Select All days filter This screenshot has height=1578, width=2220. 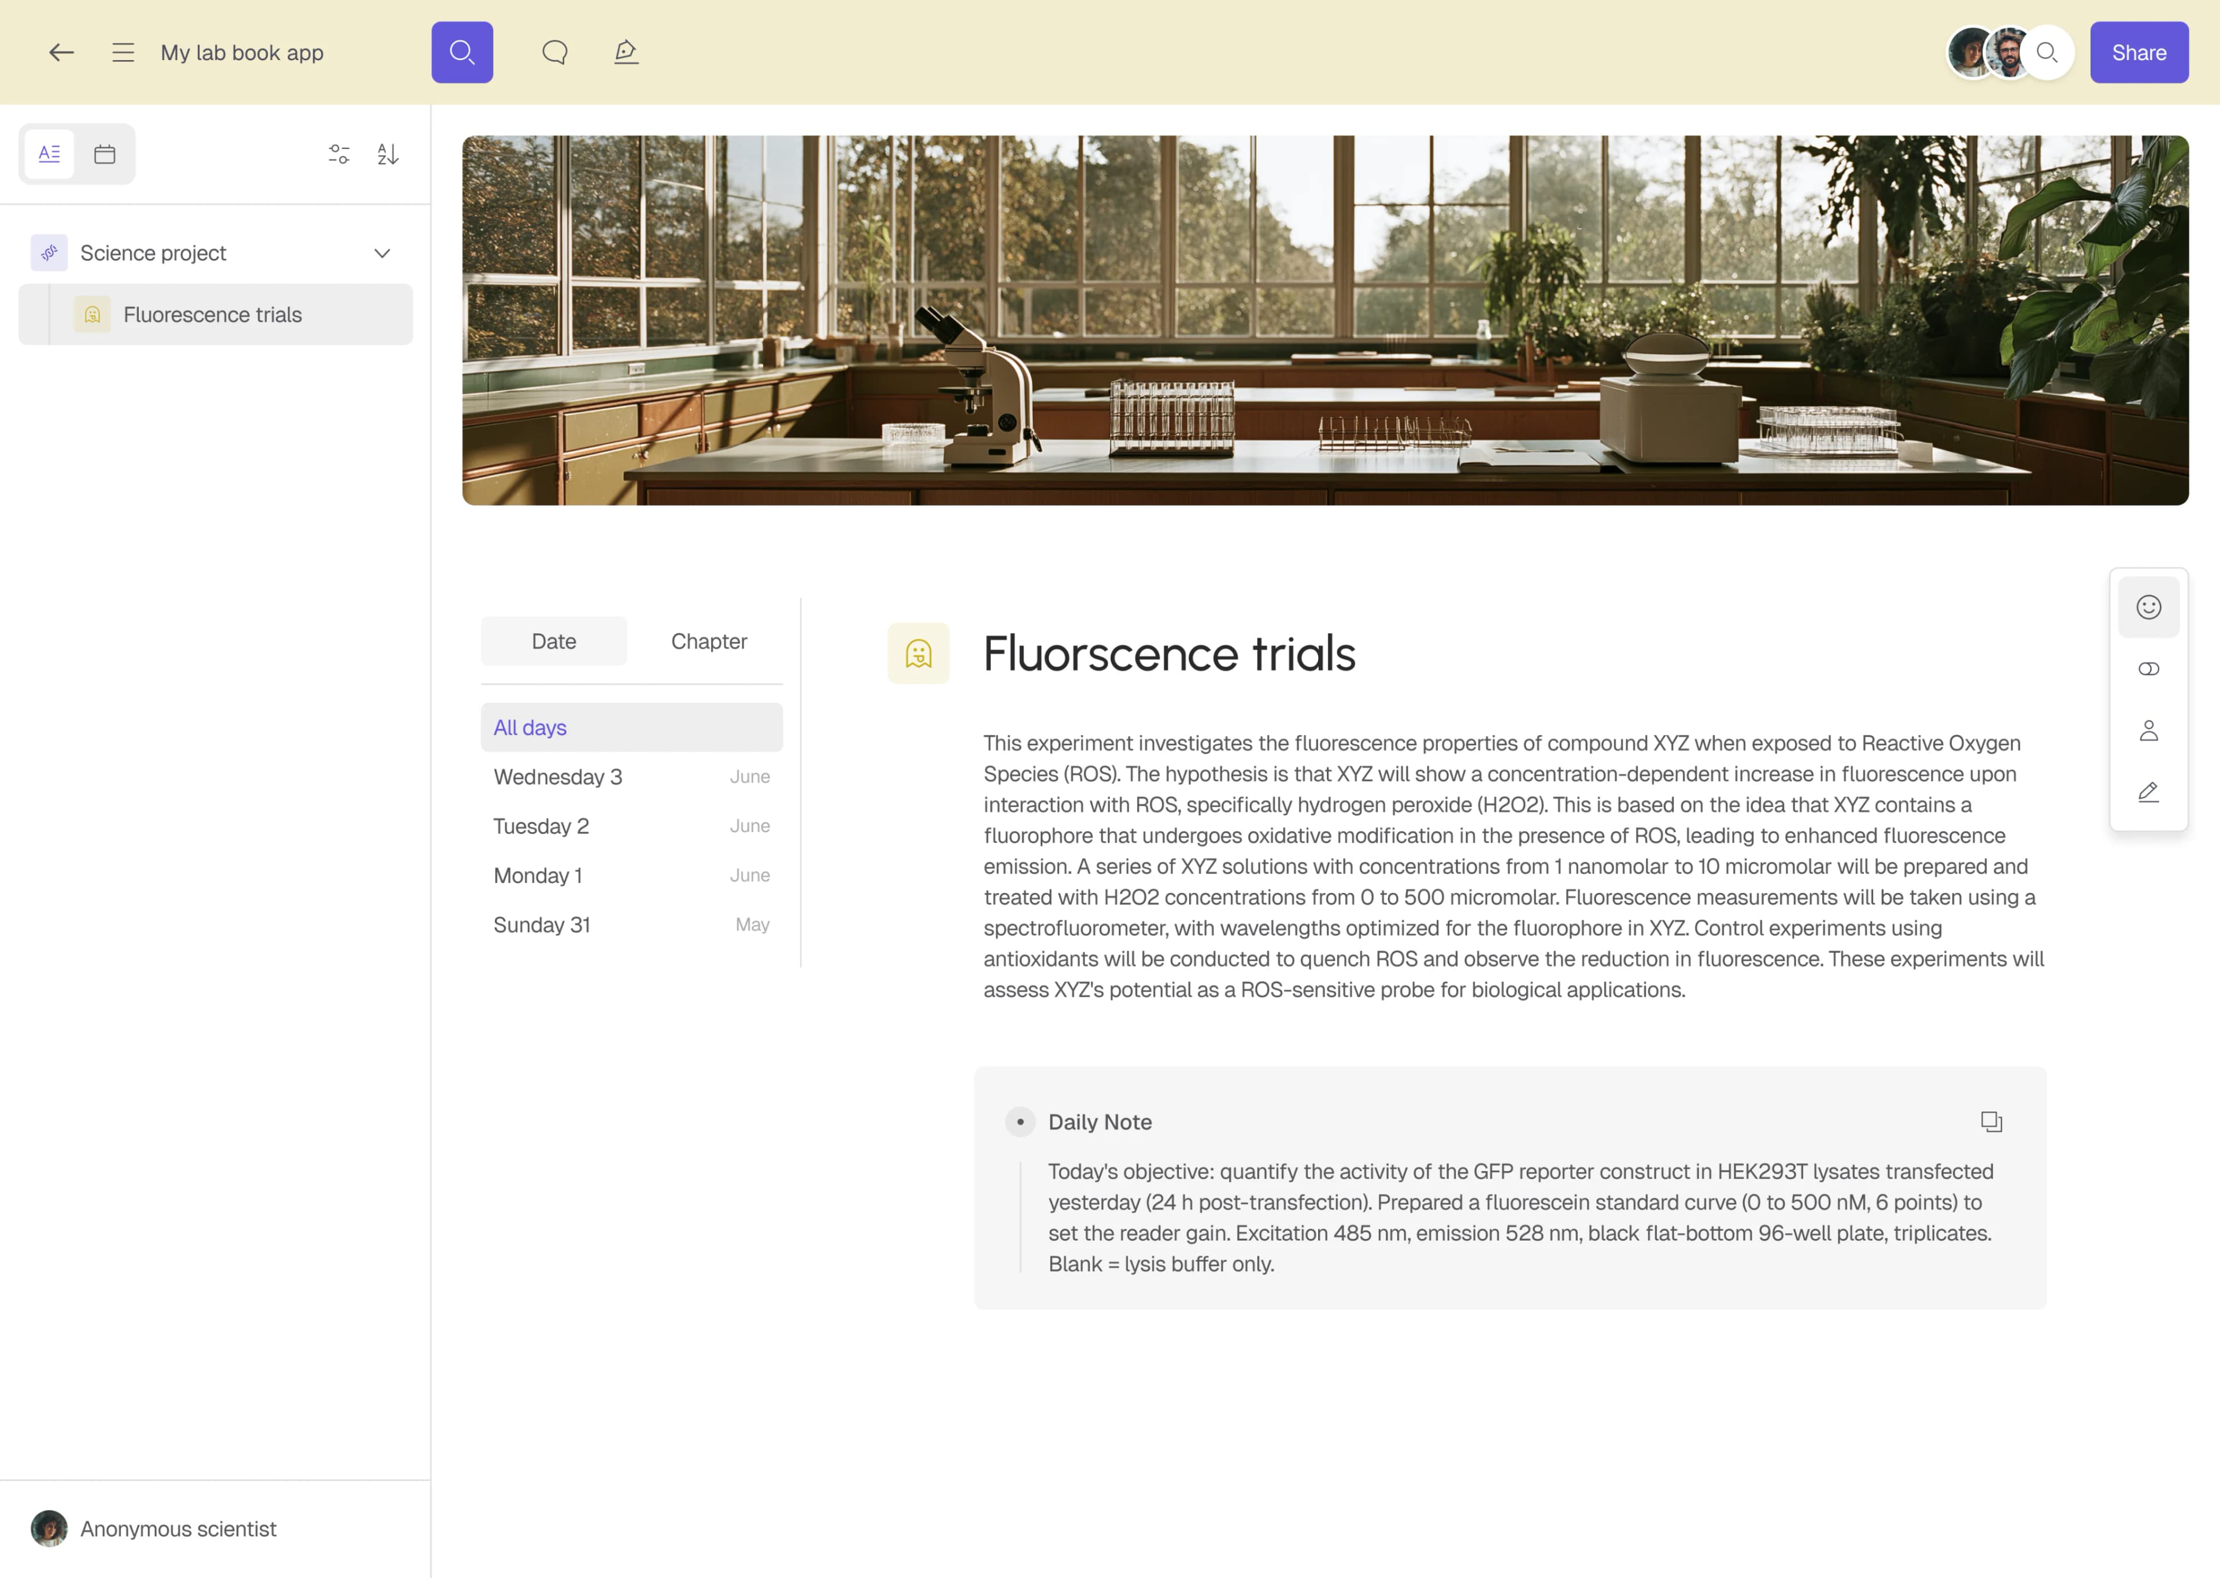pyautogui.click(x=632, y=728)
